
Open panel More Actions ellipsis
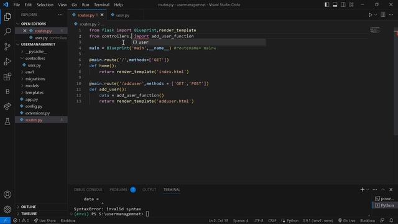click(374, 190)
